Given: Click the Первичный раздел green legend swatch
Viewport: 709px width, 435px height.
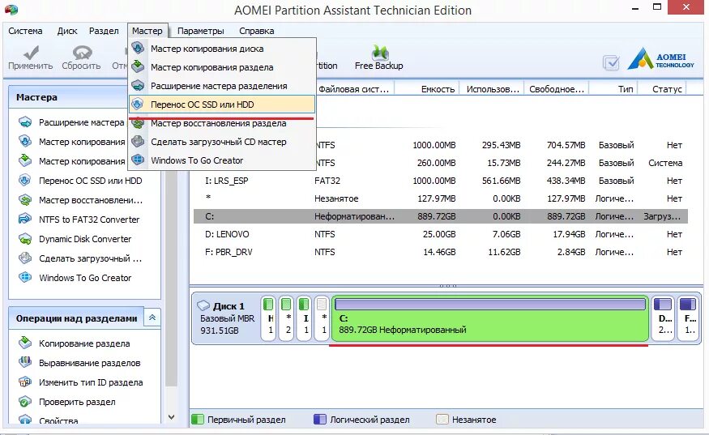Looking at the screenshot, I should tap(198, 419).
